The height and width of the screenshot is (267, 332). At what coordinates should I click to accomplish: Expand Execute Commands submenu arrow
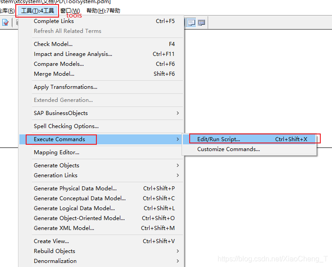pos(177,139)
